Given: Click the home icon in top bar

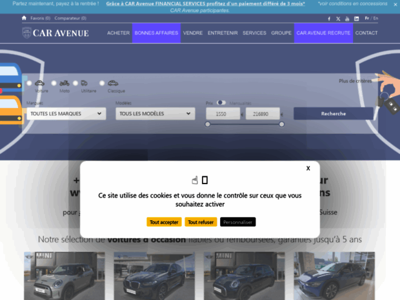Looking at the screenshot, I should click(24, 18).
